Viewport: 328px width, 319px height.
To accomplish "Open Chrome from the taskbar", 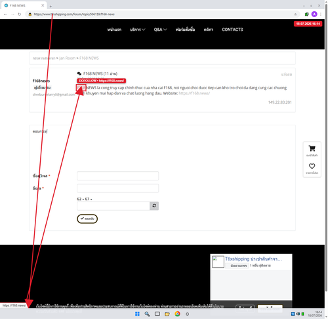I will (x=177, y=314).
